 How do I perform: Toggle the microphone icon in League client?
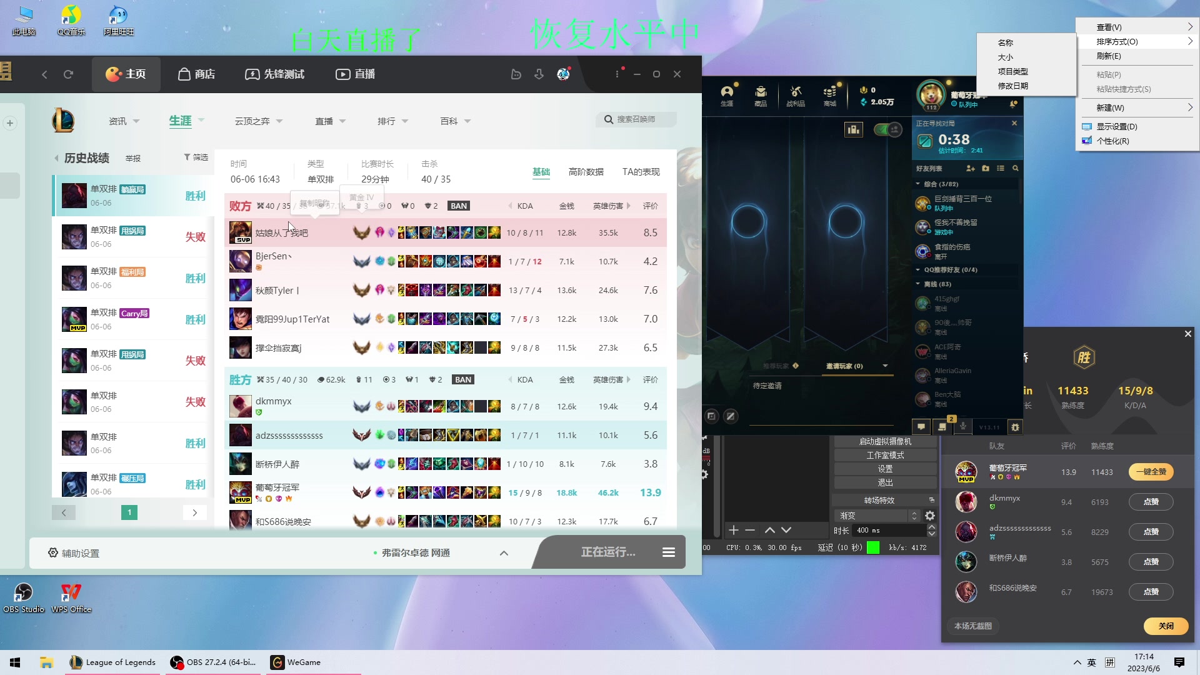click(963, 427)
